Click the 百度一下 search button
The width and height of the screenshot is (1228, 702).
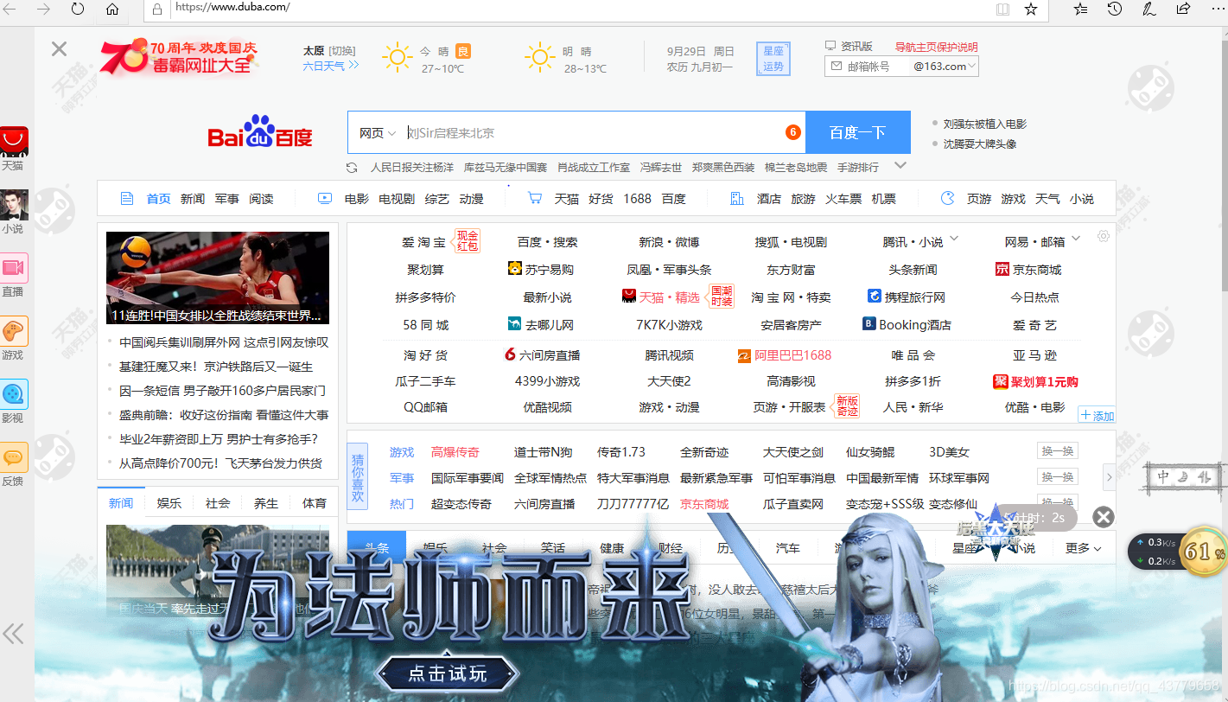[x=857, y=131]
